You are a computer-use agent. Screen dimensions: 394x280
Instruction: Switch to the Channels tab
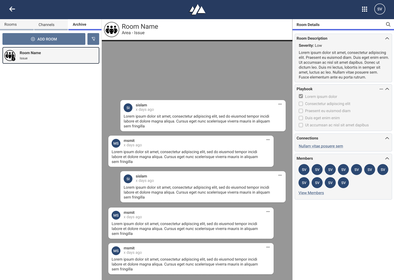tap(51, 24)
